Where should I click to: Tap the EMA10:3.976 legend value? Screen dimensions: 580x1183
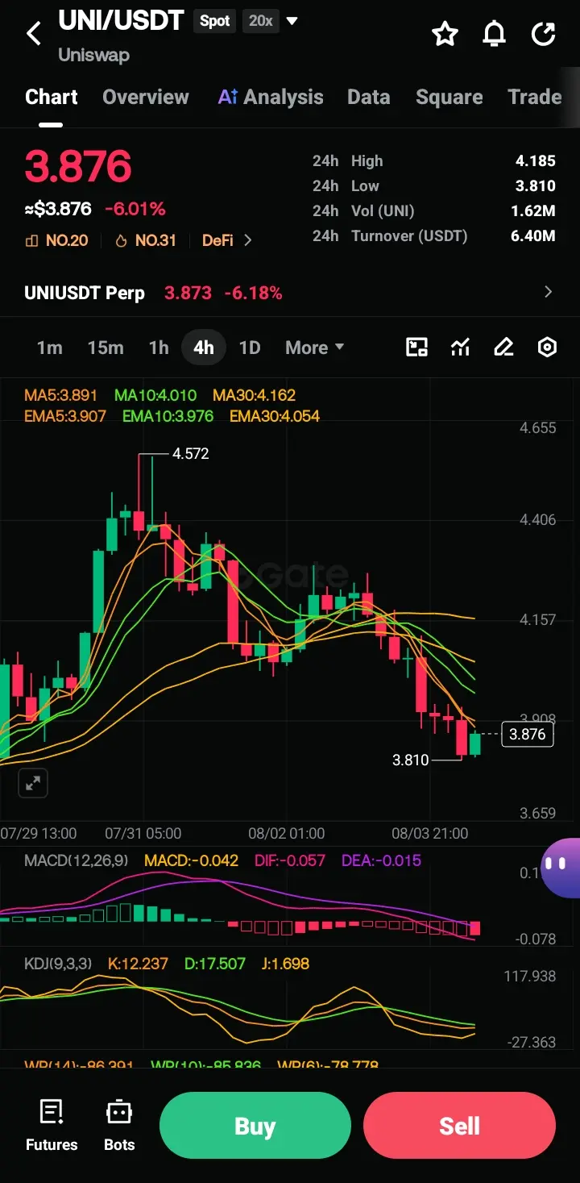[168, 416]
